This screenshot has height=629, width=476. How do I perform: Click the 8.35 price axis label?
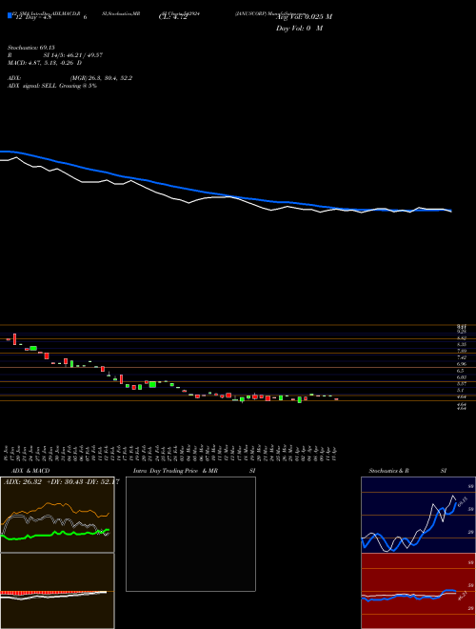[461, 344]
